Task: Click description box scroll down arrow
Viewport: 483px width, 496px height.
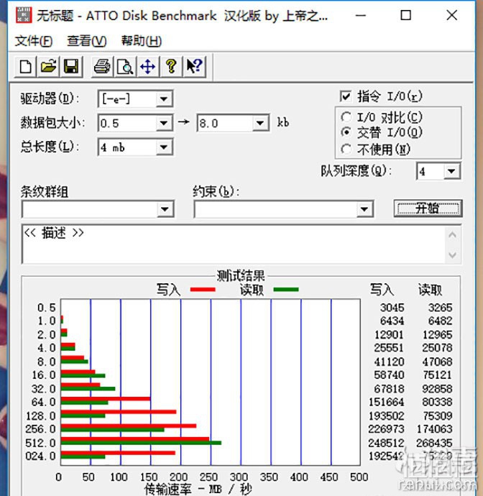Action: tap(453, 254)
